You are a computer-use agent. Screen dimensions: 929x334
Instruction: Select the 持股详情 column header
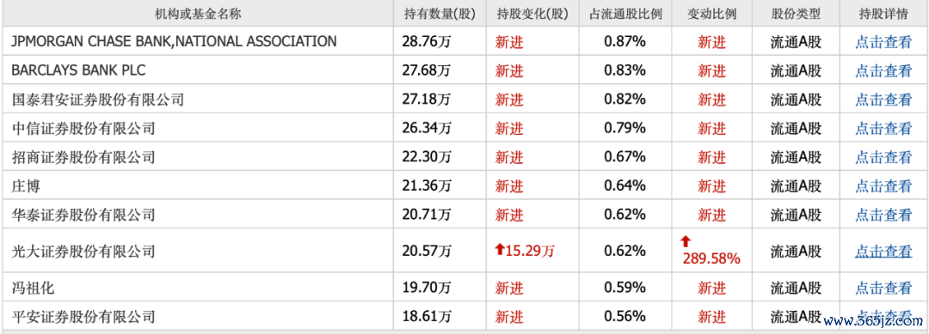coord(883,15)
